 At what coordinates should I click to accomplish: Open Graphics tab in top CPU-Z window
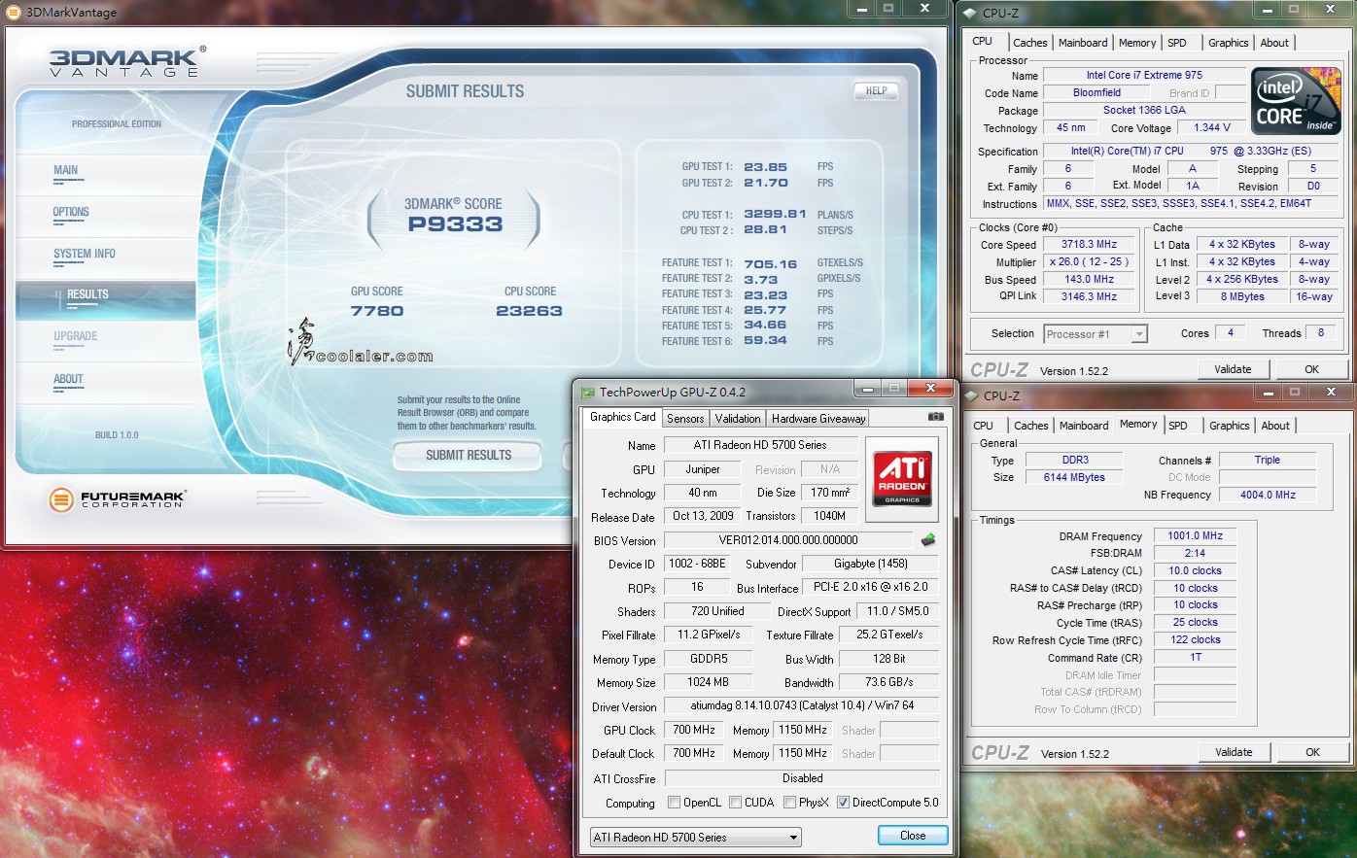(x=1229, y=43)
